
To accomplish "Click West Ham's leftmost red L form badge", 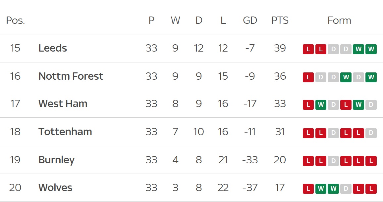I will pos(308,105).
